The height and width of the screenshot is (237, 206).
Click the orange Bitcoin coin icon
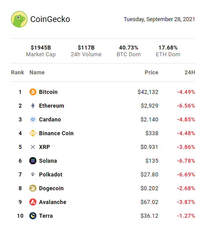click(x=33, y=92)
